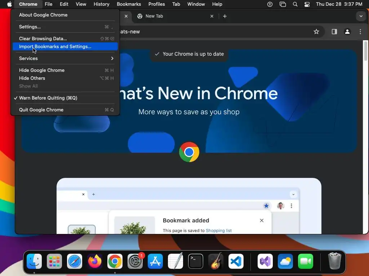This screenshot has height=276, width=369.
Task: Open the Bookmarks menu
Action: (x=129, y=4)
